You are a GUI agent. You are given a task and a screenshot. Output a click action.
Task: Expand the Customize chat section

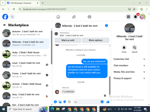(x=129, y=59)
